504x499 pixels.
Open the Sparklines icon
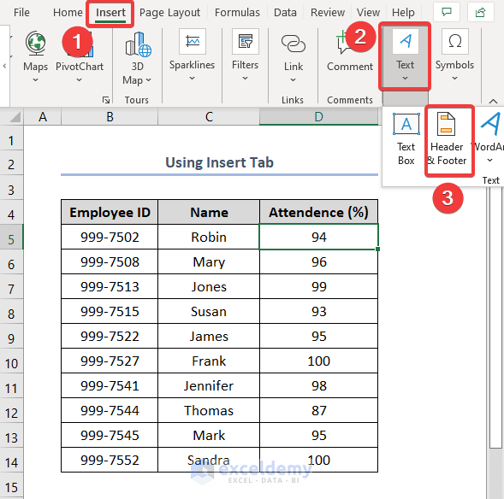click(193, 41)
